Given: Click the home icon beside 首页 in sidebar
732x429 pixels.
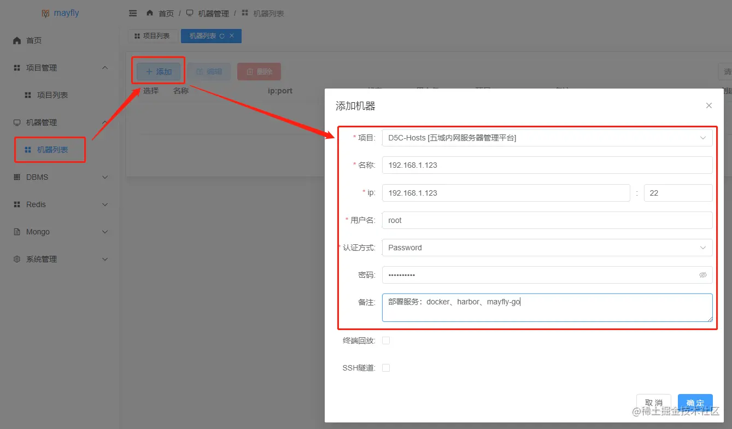Looking at the screenshot, I should tap(17, 40).
